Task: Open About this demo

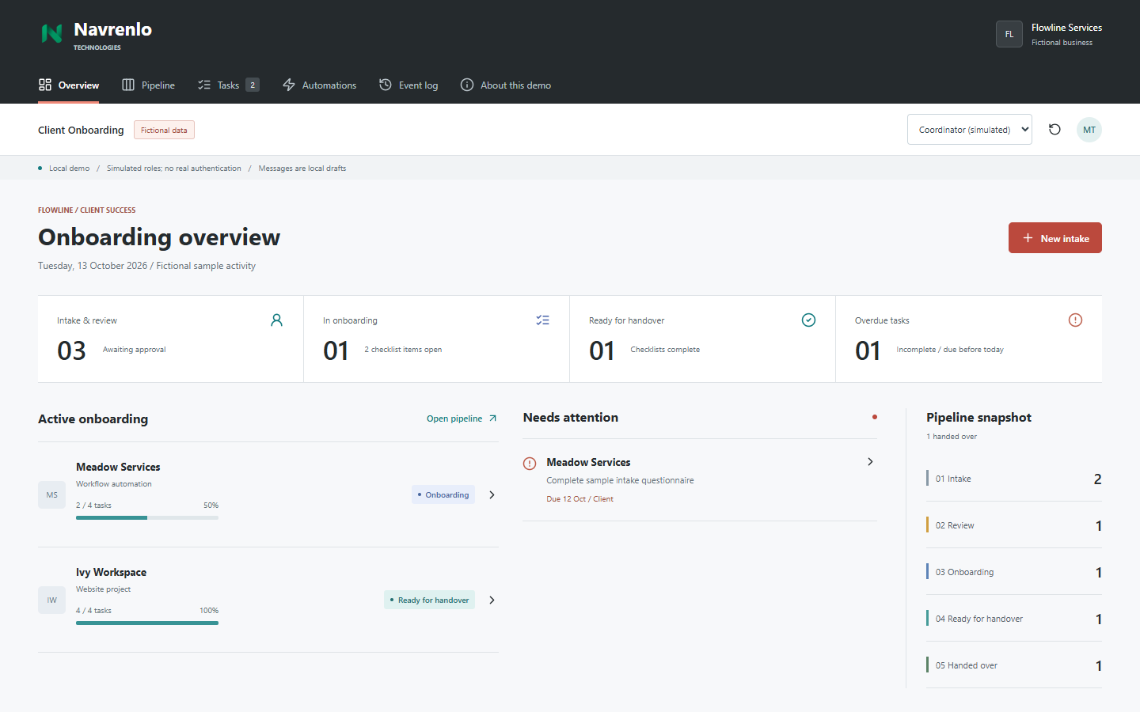Action: (x=506, y=85)
